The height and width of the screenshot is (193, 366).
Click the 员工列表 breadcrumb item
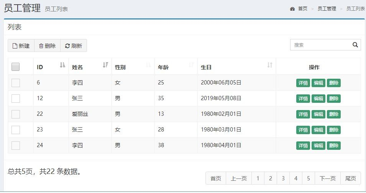pyautogui.click(x=356, y=9)
